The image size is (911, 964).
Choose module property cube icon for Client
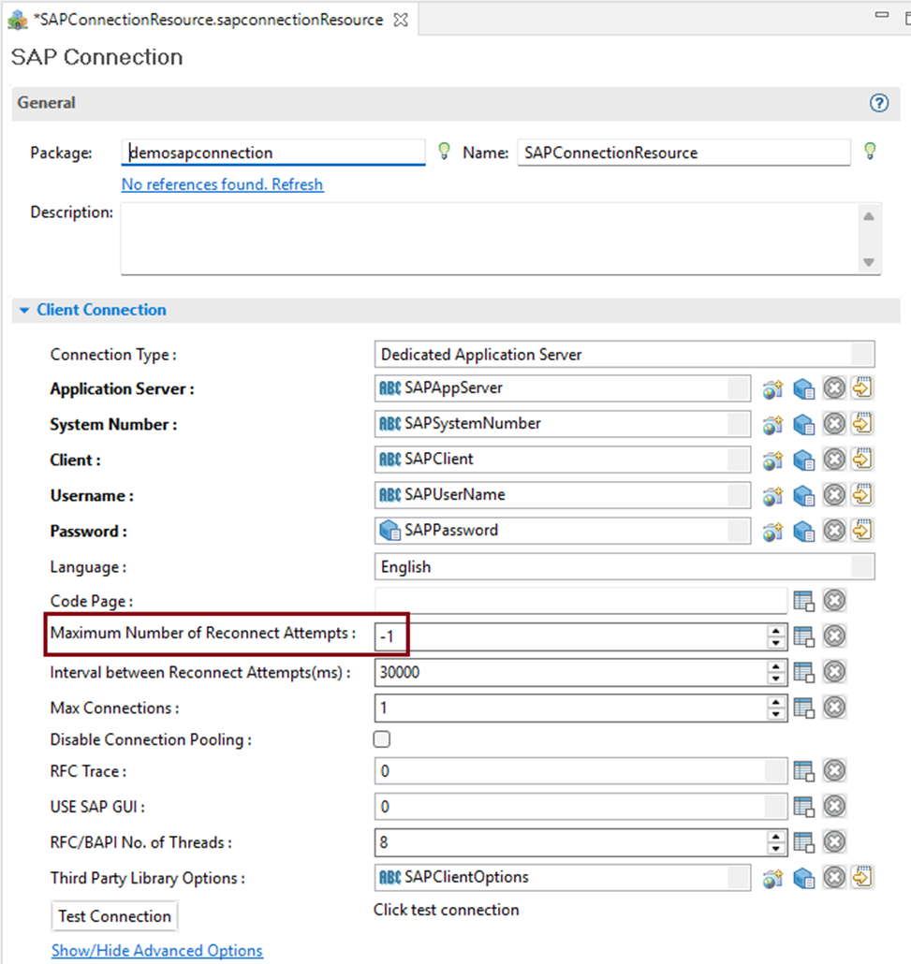point(804,460)
